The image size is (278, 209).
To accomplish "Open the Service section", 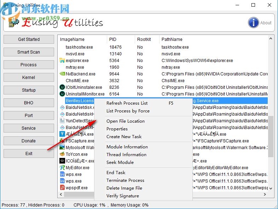I will 29,128.
